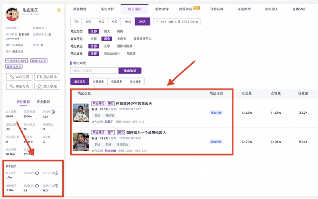Switch to the 粉丝画像 tab
Screen dimensions: 318x199
click(x=162, y=9)
